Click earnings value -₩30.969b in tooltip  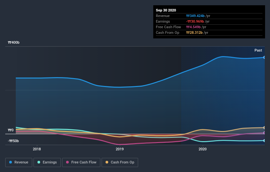coord(195,21)
